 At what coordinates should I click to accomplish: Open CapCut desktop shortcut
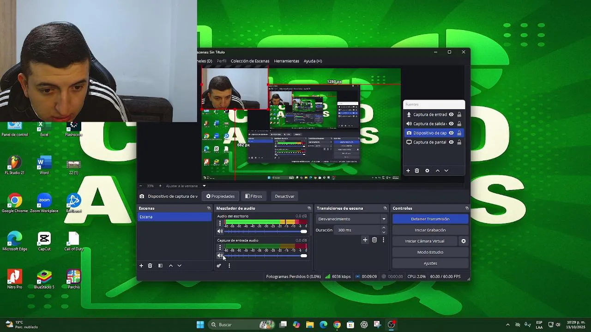click(44, 242)
